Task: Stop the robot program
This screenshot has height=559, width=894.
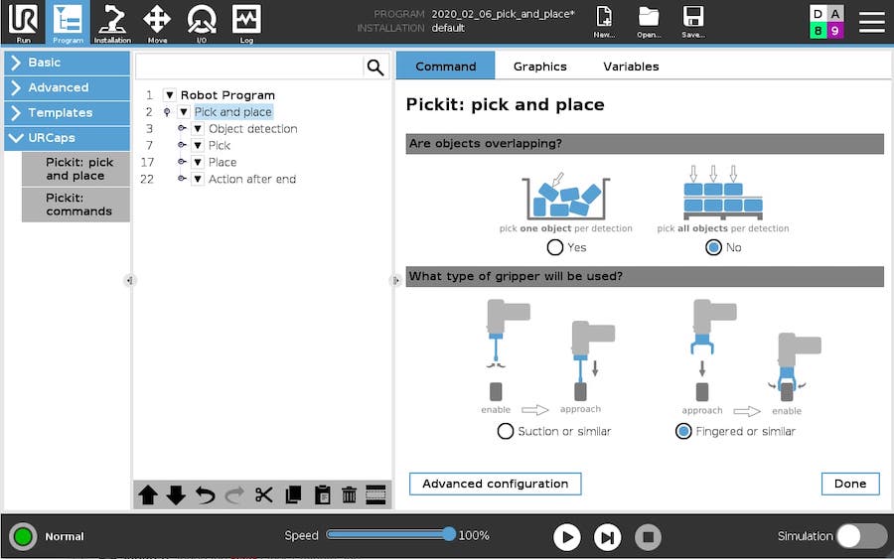Action: [648, 537]
